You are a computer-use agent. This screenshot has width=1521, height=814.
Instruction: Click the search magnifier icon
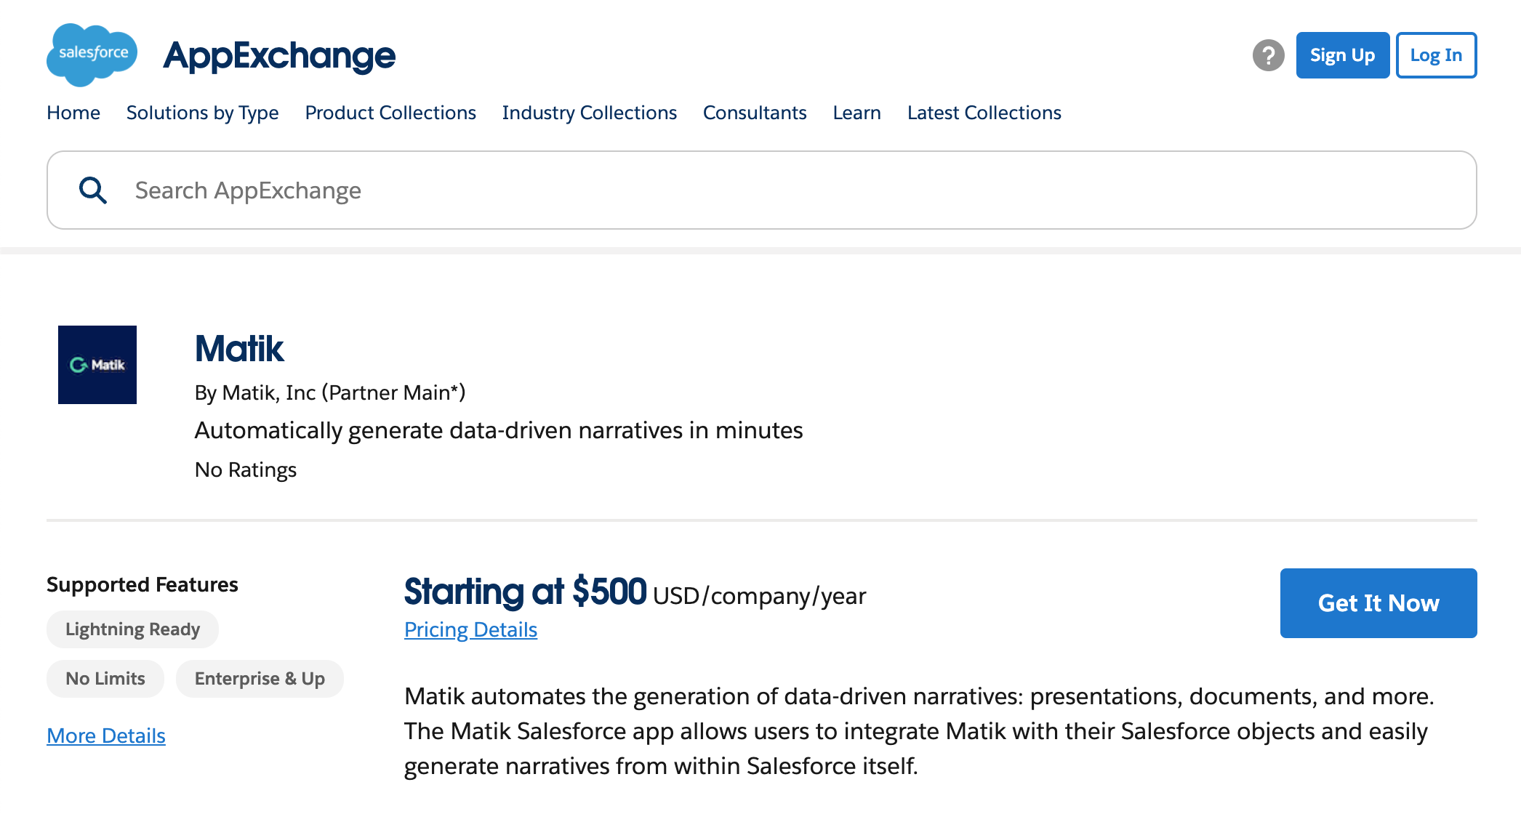93,190
